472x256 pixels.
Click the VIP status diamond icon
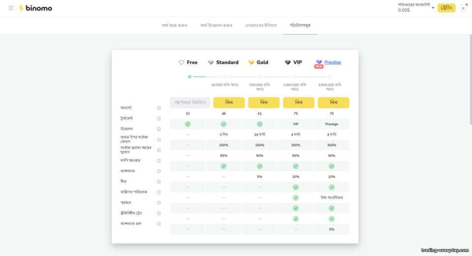[288, 63]
